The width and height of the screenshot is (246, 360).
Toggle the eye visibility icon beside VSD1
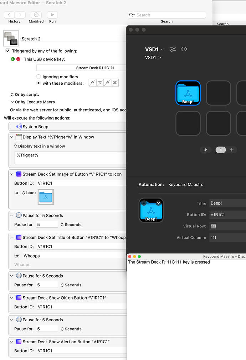(x=184, y=49)
